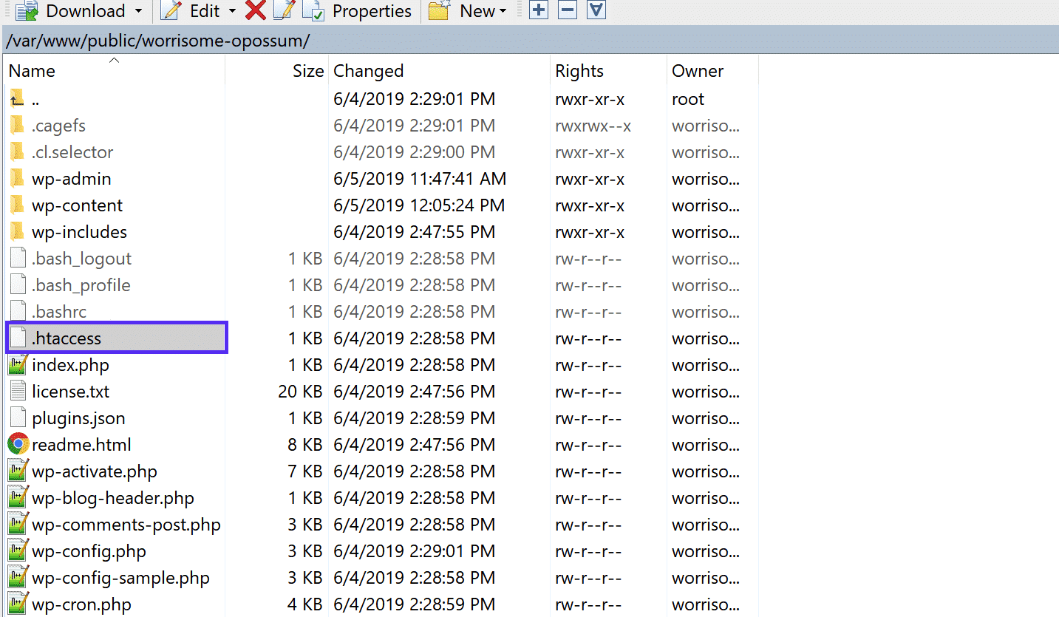Screen dimensions: 1059x617
Task: Open license.txt in the file list
Action: [x=71, y=391]
